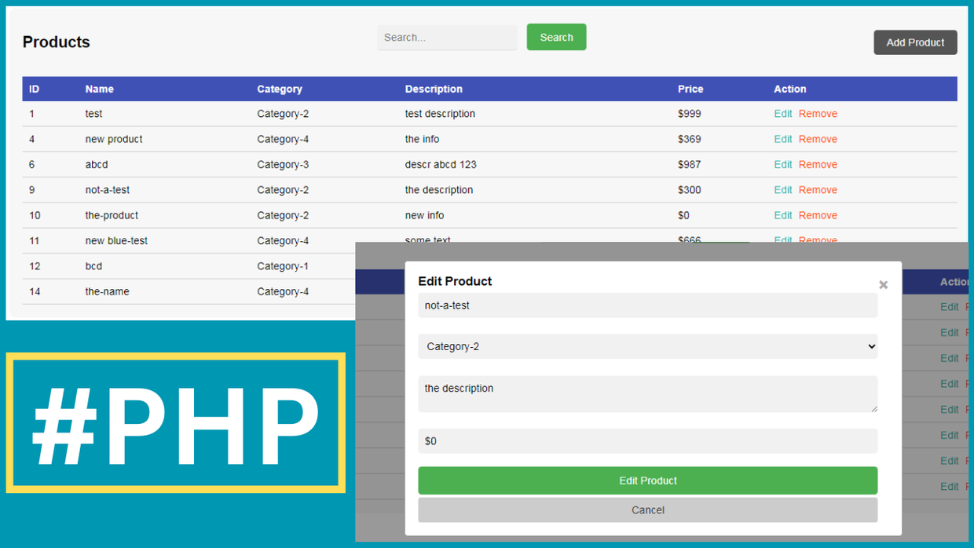Cancel the product editing dialog
The image size is (974, 548).
pos(647,510)
